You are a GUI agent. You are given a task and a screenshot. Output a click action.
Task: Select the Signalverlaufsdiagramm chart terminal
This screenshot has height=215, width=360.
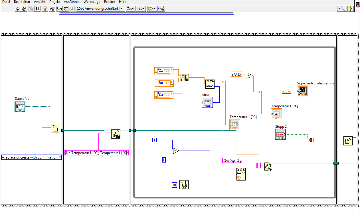[x=302, y=91]
